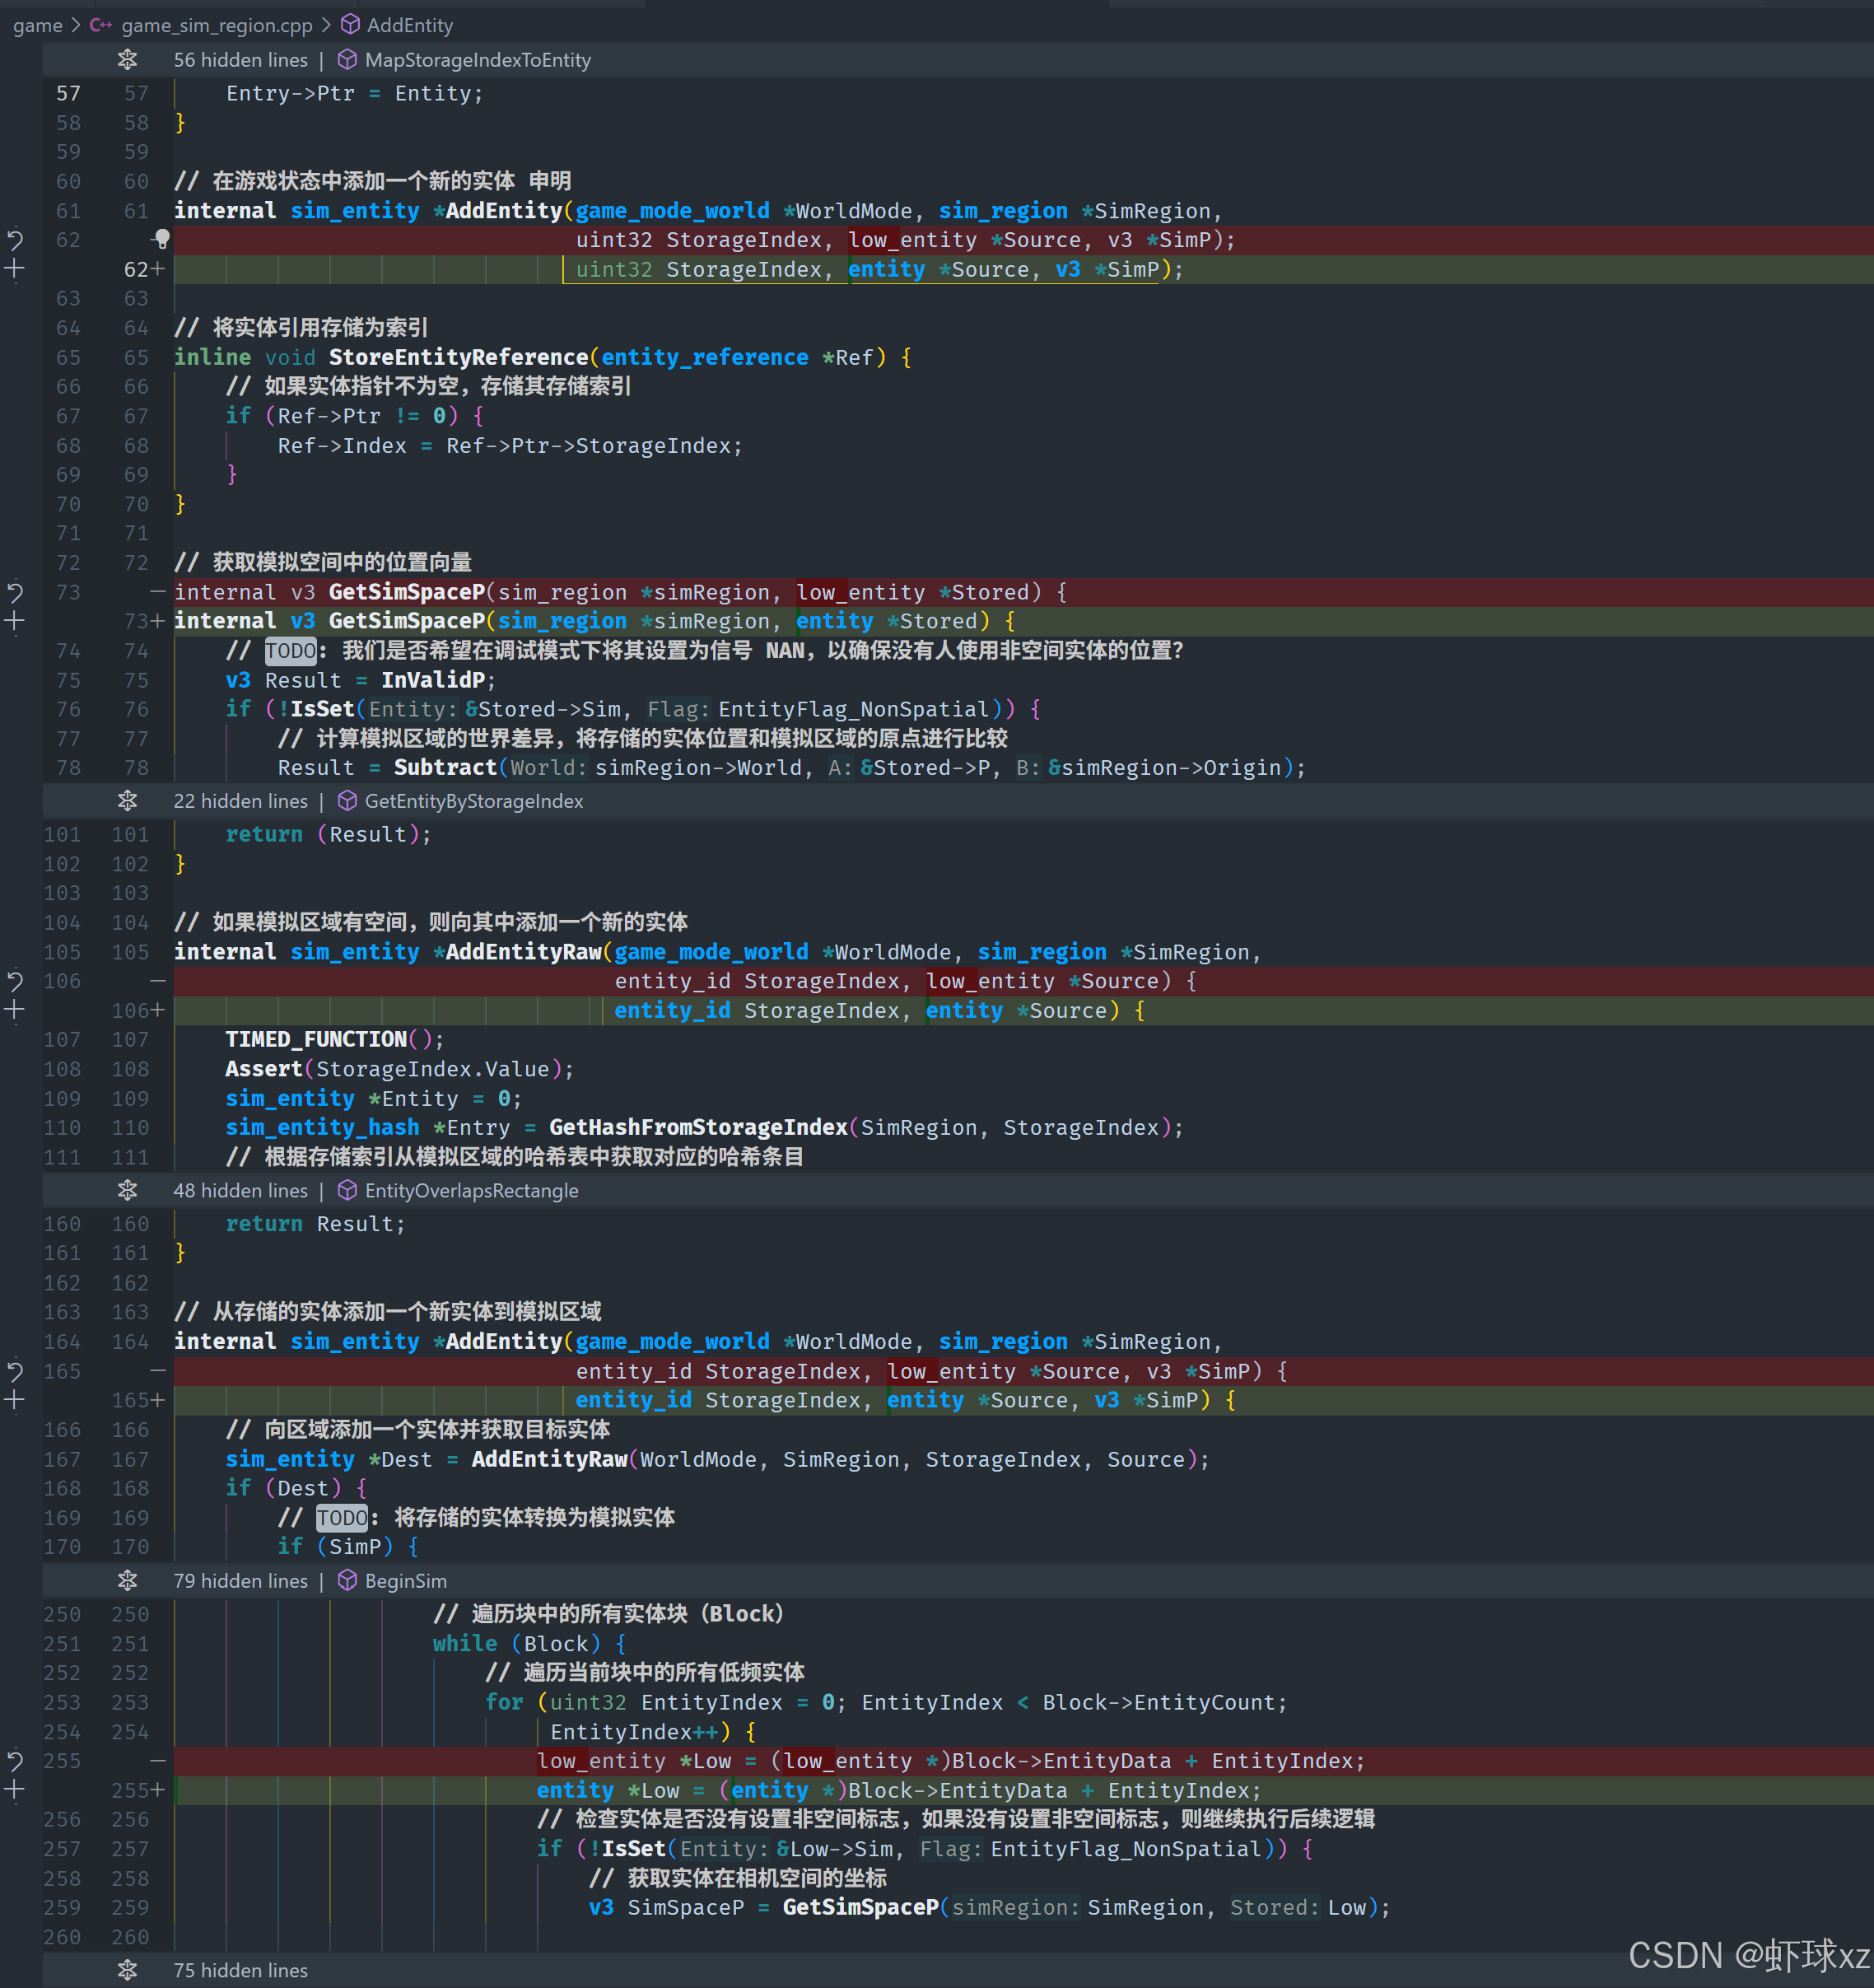This screenshot has height=1988, width=1874.
Task: Jump to GetEntityByStorageIndex symbol link
Action: 473,801
